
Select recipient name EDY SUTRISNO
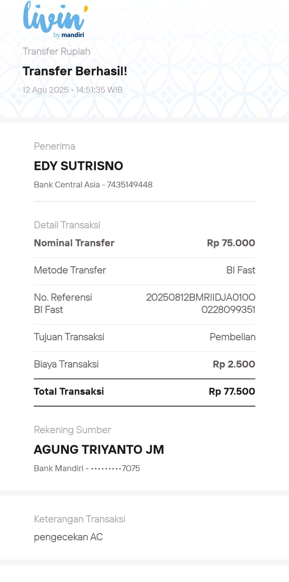[x=78, y=166]
